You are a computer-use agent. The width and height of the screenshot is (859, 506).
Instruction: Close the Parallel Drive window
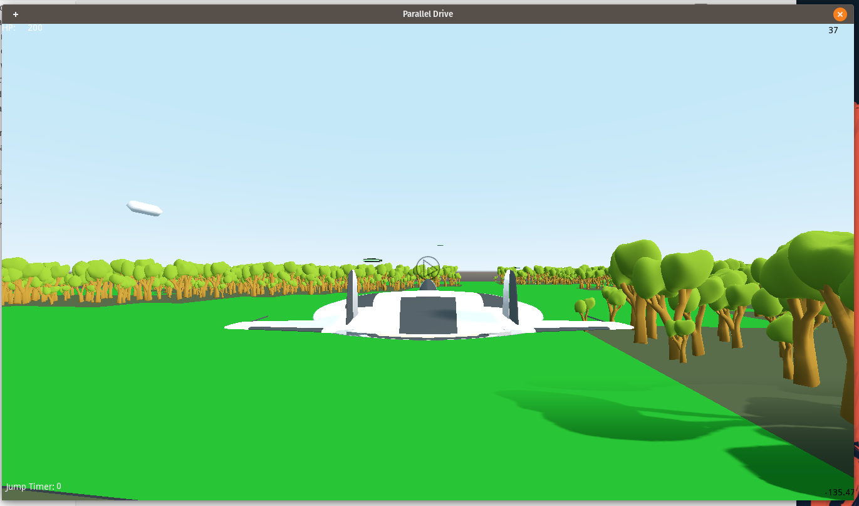coord(840,14)
